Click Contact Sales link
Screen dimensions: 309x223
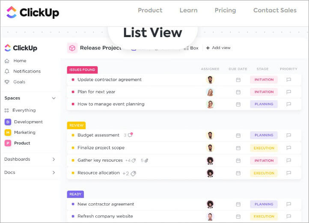click(275, 10)
